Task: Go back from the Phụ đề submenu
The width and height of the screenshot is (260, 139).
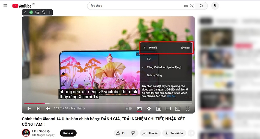Action: tap(145, 48)
